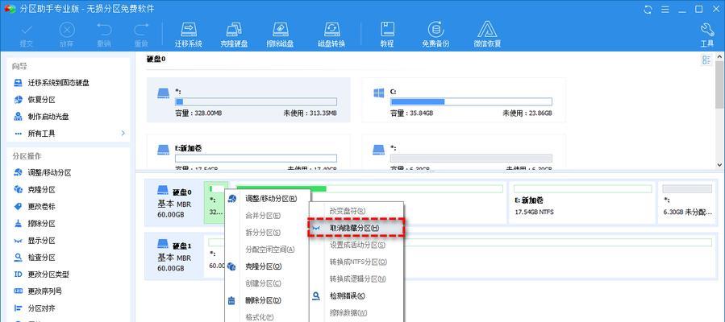
Task: Expand 所有工具 using its chevron arrow
Action: (123, 134)
